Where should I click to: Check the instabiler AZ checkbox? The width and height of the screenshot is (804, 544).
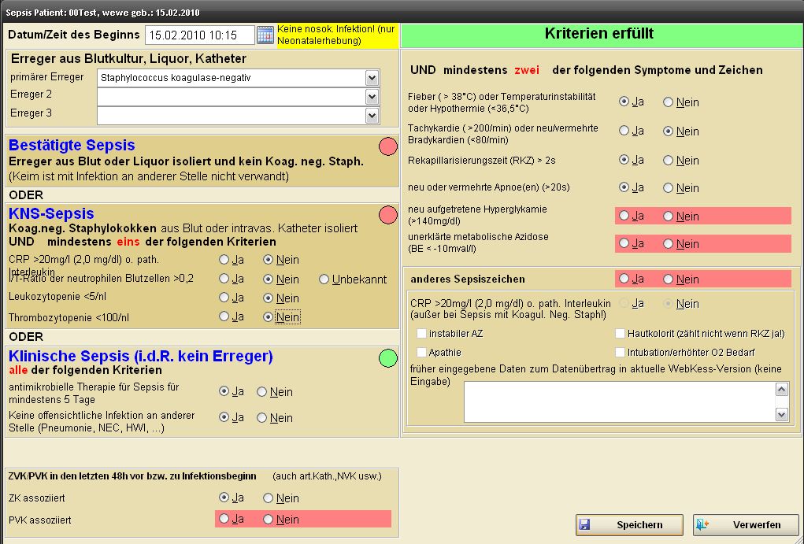[422, 334]
